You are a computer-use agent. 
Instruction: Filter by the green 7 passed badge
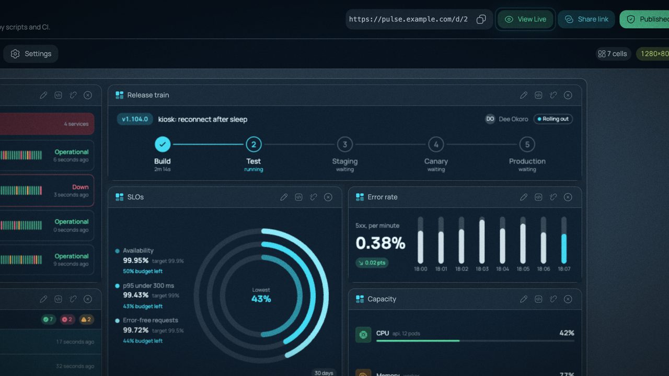pyautogui.click(x=48, y=319)
